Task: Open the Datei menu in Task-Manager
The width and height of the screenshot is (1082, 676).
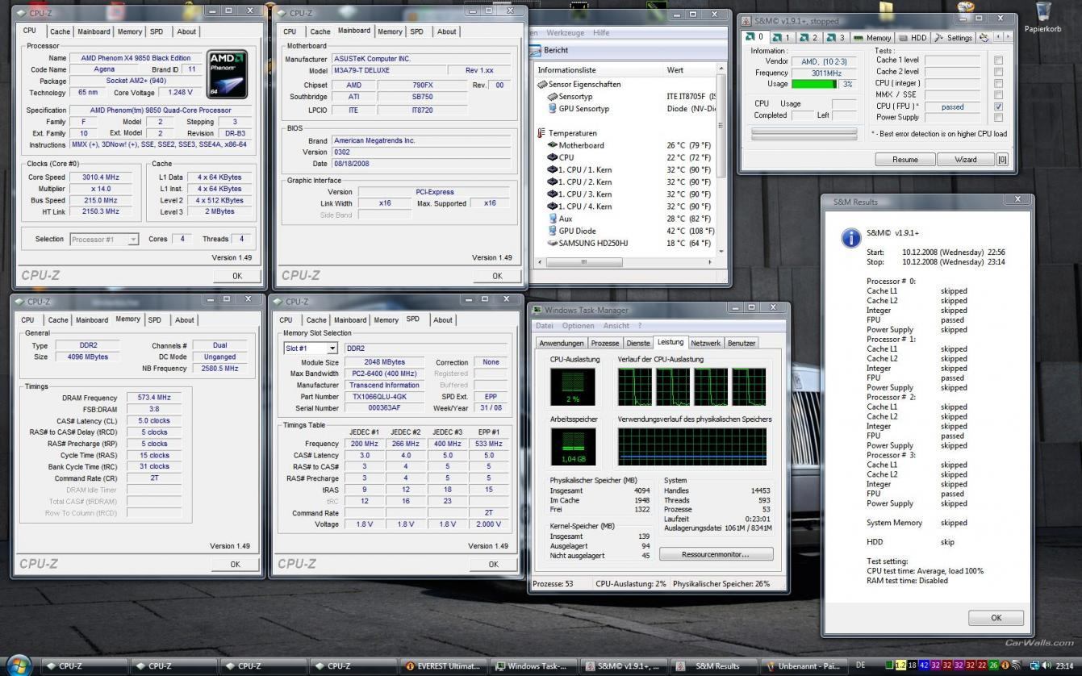Action: point(545,326)
